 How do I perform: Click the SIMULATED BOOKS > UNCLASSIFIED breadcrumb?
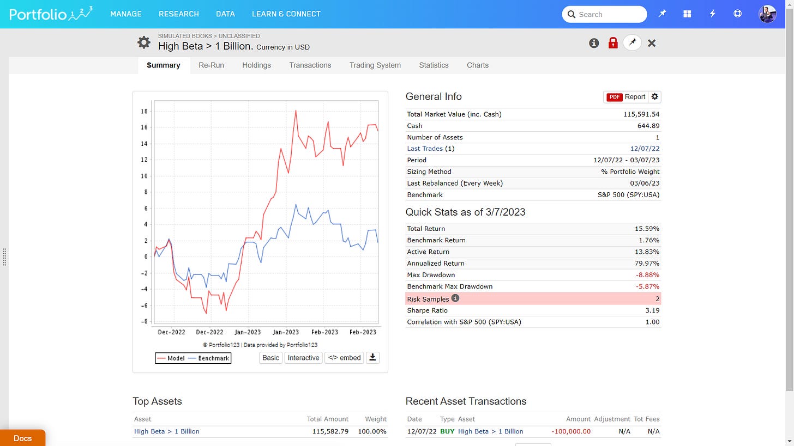point(209,36)
